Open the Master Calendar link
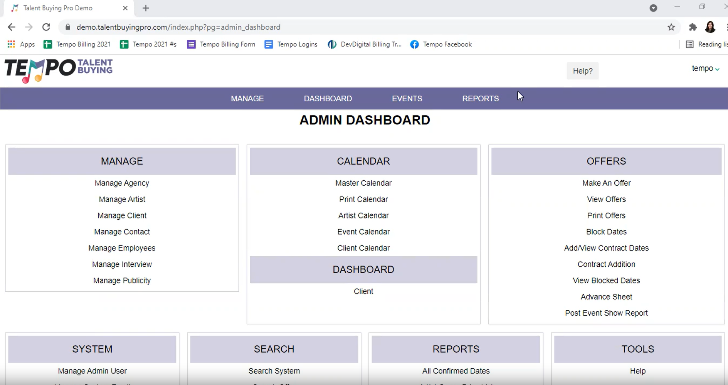The width and height of the screenshot is (728, 385). [x=363, y=183]
